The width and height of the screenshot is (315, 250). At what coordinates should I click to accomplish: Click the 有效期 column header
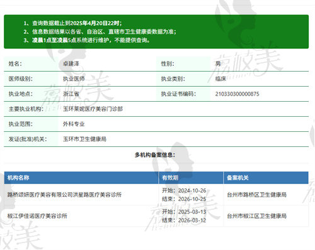(x=170, y=178)
